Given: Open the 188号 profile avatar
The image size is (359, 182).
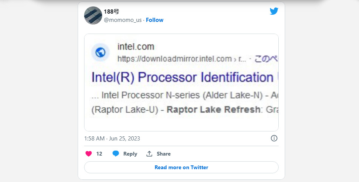Looking at the screenshot, I should point(93,15).
